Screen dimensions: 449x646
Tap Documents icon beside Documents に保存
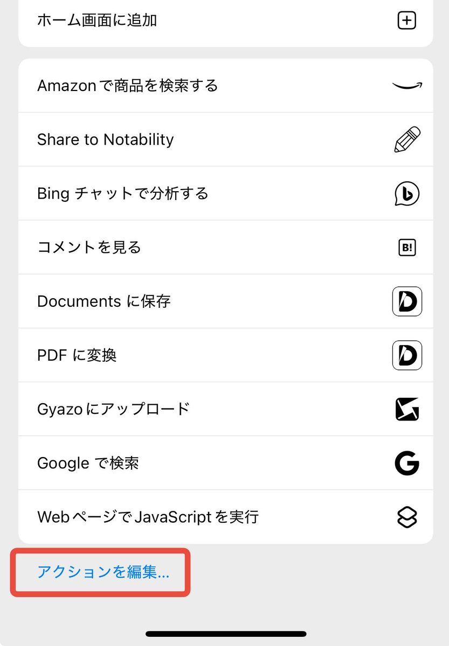coord(407,301)
